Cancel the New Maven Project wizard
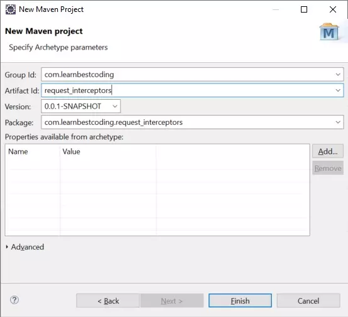This screenshot has width=348, height=317. pyautogui.click(x=308, y=301)
